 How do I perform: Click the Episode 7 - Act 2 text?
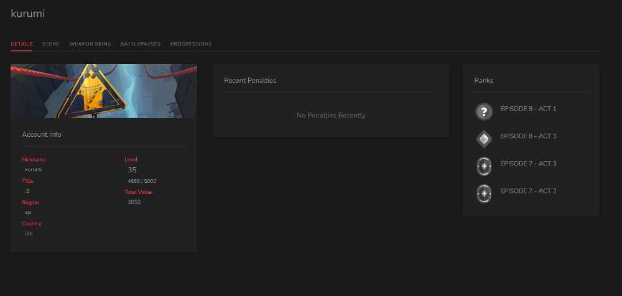(x=528, y=191)
